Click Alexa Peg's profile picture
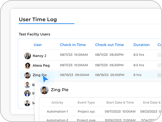The image size is (162, 122). point(27,65)
